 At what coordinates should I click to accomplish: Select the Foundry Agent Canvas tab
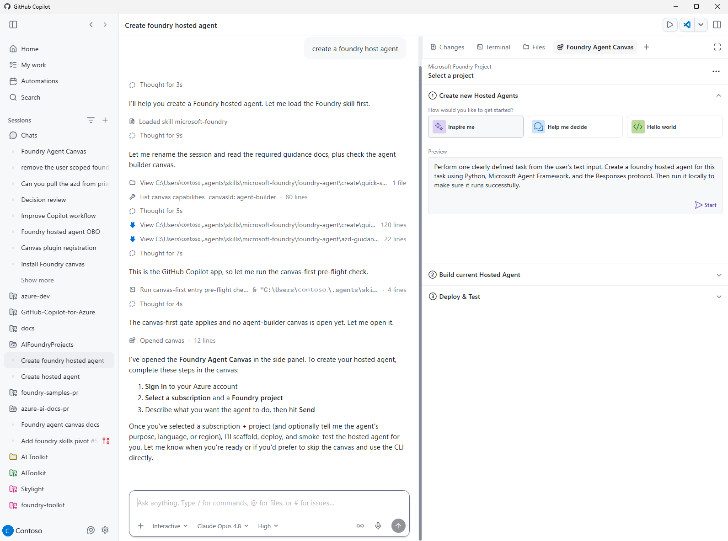coord(595,47)
